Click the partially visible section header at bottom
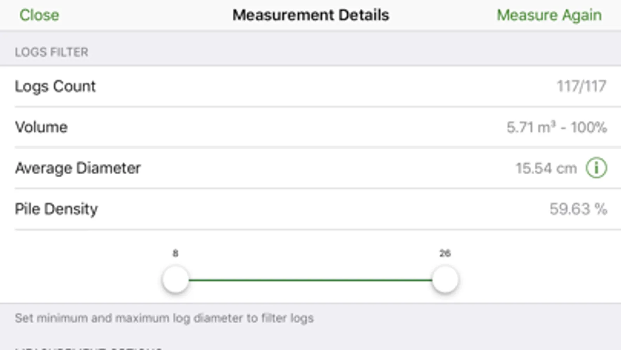The height and width of the screenshot is (350, 621). point(89,347)
